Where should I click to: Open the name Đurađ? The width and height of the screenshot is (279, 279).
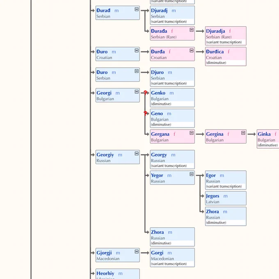click(103, 11)
